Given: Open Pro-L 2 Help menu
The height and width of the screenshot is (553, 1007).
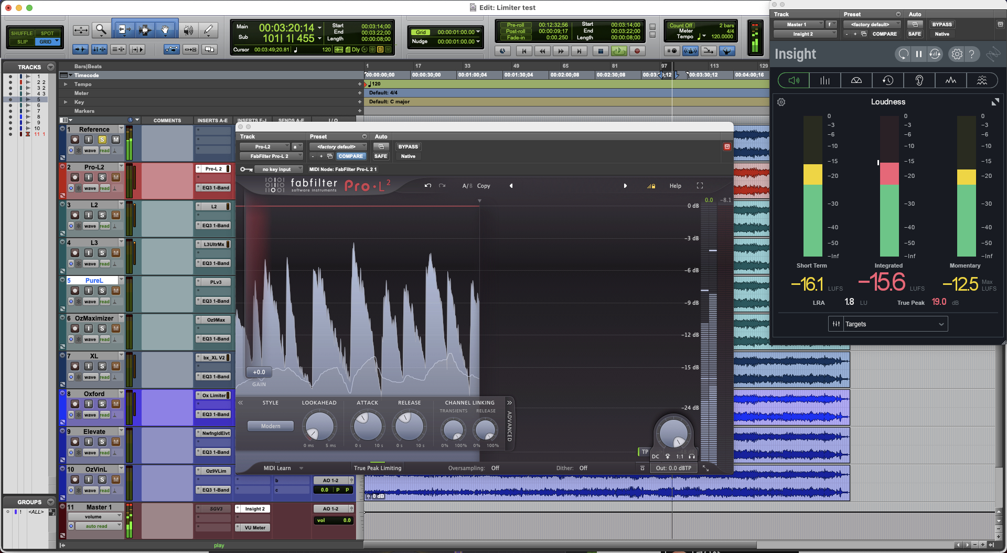Looking at the screenshot, I should point(676,186).
